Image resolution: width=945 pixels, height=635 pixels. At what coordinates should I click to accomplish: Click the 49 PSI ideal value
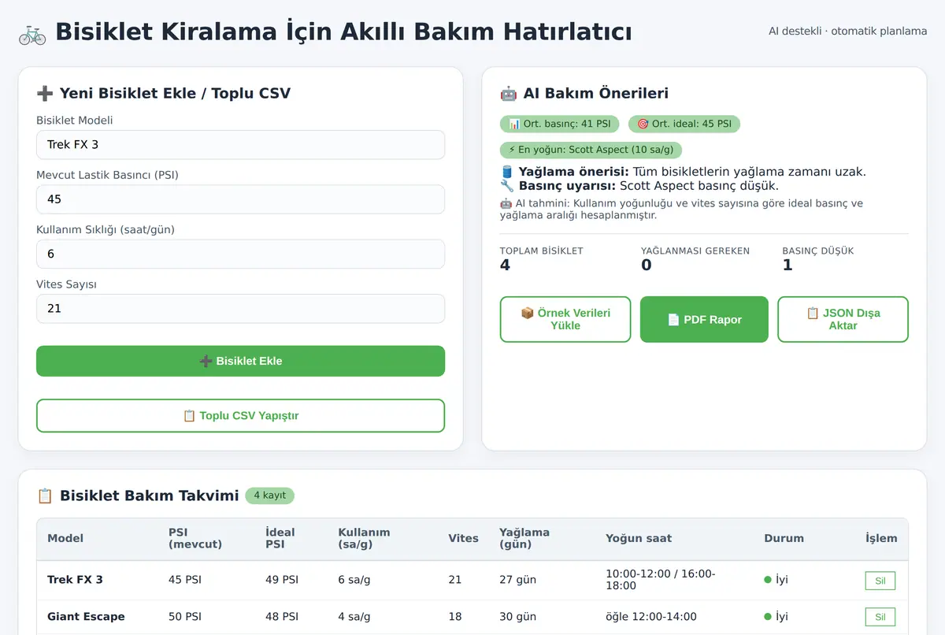pos(282,580)
